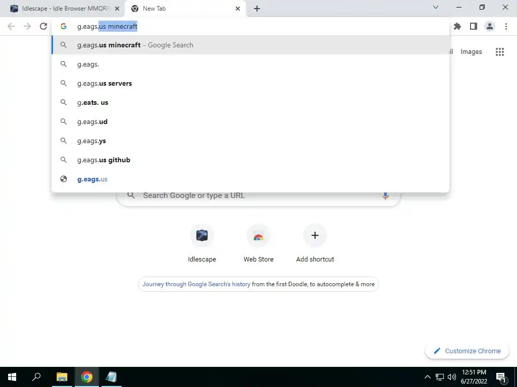The height and width of the screenshot is (387, 517).
Task: Click the Customize Chrome button
Action: pyautogui.click(x=467, y=351)
